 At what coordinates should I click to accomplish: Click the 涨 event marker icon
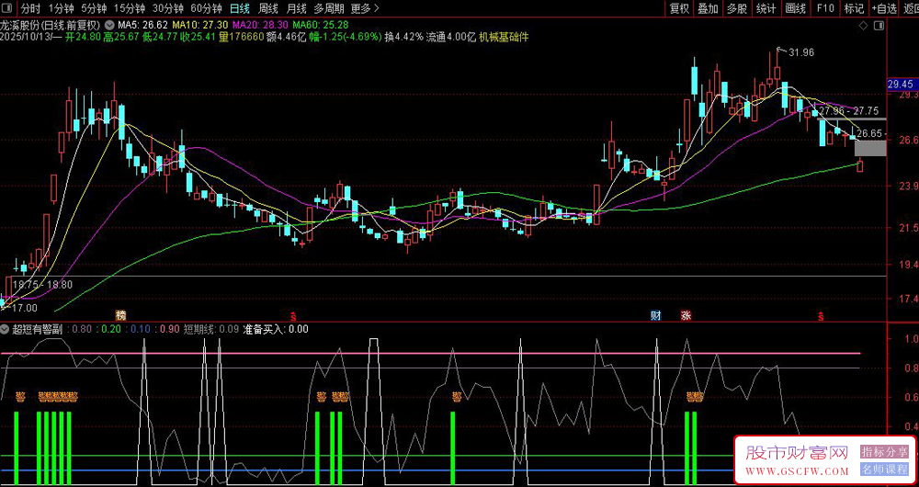686,315
